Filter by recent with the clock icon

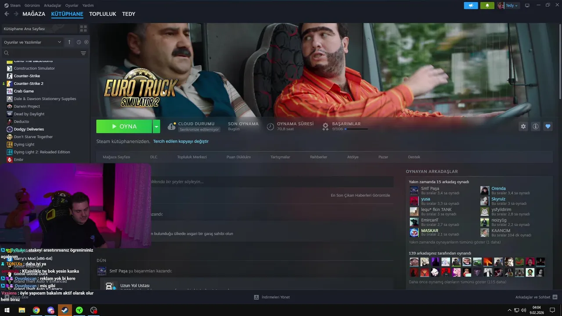[x=79, y=42]
